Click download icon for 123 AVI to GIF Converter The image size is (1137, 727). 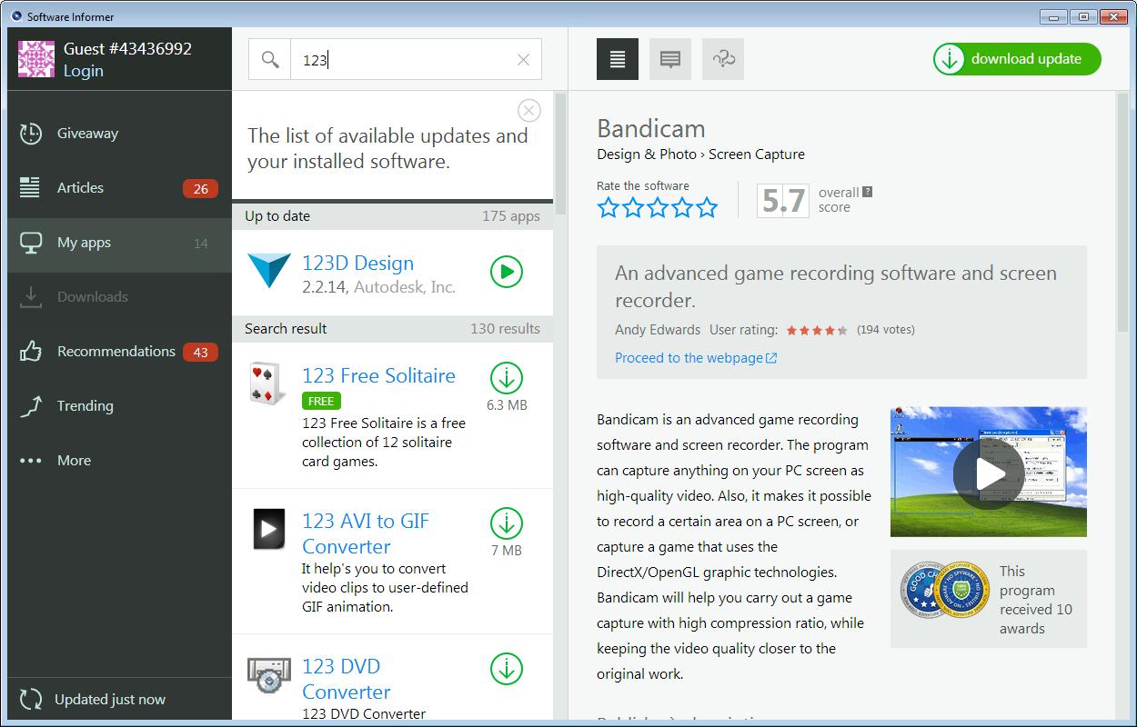tap(507, 523)
